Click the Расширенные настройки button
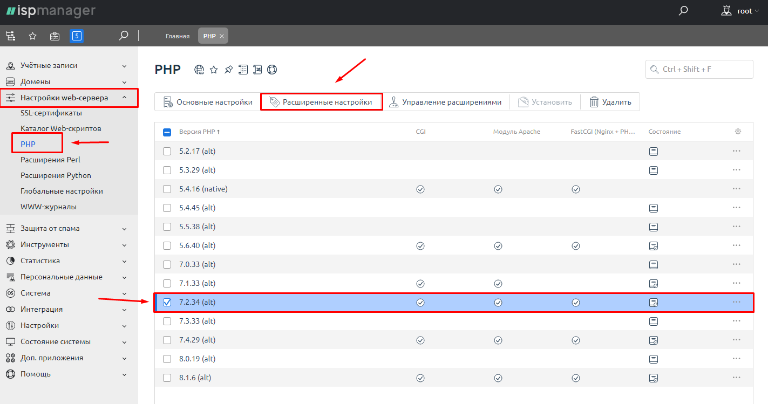Image resolution: width=768 pixels, height=404 pixels. tap(321, 102)
